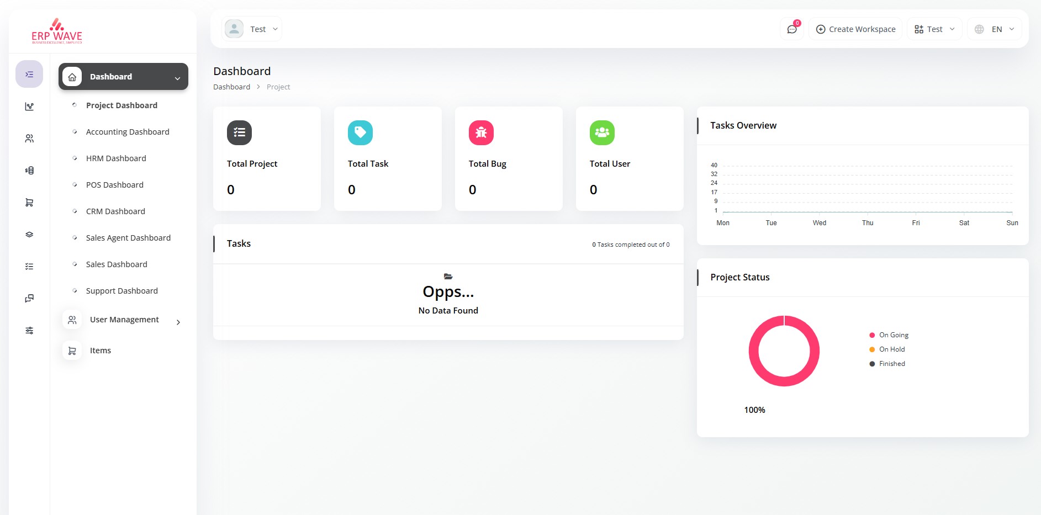Open the chart analytics sidebar icon
1041x515 pixels.
pyautogui.click(x=29, y=107)
